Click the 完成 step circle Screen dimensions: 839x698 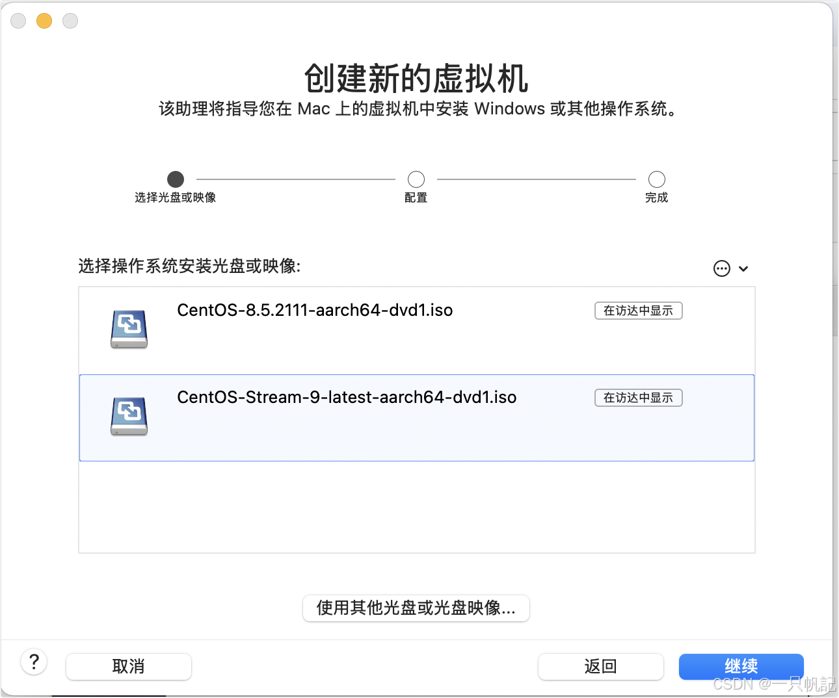pos(657,179)
